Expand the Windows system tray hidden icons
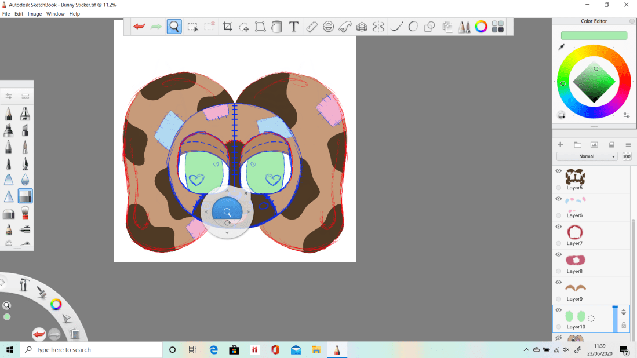This screenshot has width=637, height=358. (x=526, y=350)
